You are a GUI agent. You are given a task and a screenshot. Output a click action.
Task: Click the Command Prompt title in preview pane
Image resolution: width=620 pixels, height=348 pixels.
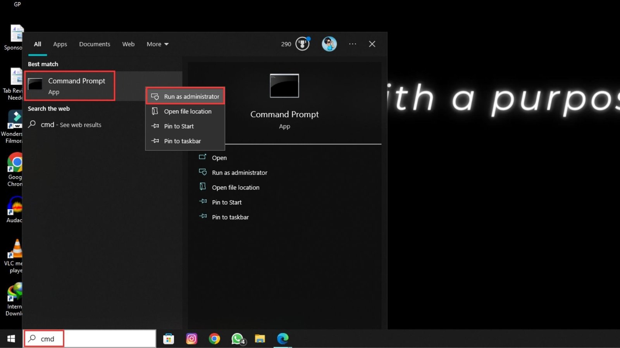pos(284,114)
